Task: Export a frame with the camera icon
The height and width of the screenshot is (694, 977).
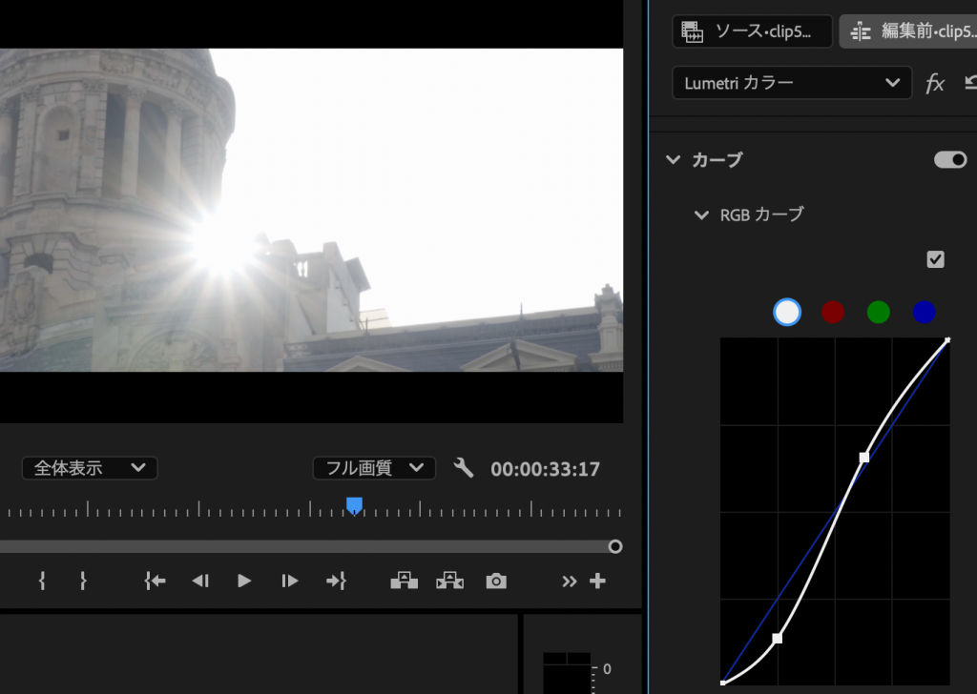Action: tap(496, 581)
